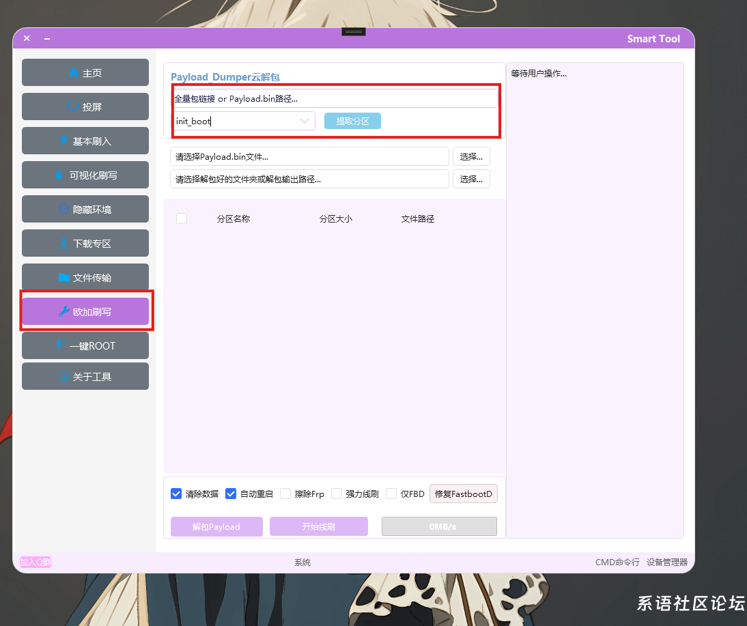Open the 设备管理器 link in status bar
The width and height of the screenshot is (747, 626).
click(666, 562)
